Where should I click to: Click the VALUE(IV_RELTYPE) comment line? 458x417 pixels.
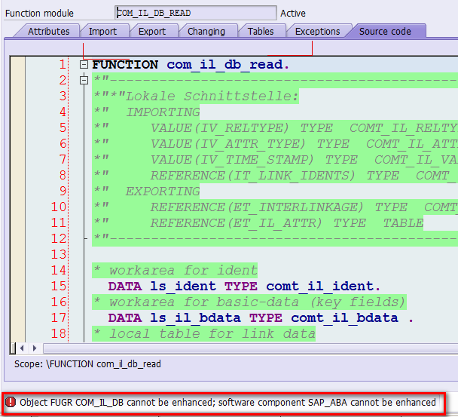pyautogui.click(x=275, y=127)
